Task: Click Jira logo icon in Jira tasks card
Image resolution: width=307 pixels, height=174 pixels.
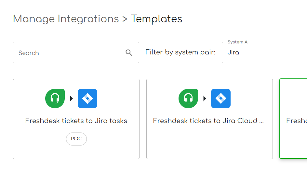Action: 87,99
